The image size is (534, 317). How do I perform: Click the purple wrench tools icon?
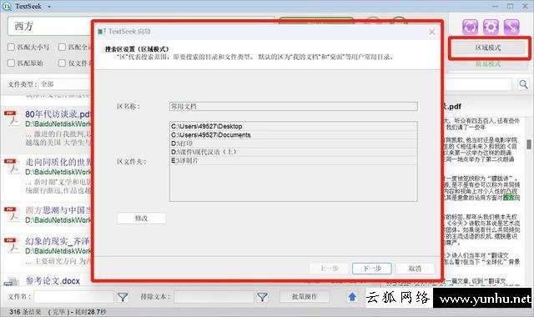(x=511, y=27)
